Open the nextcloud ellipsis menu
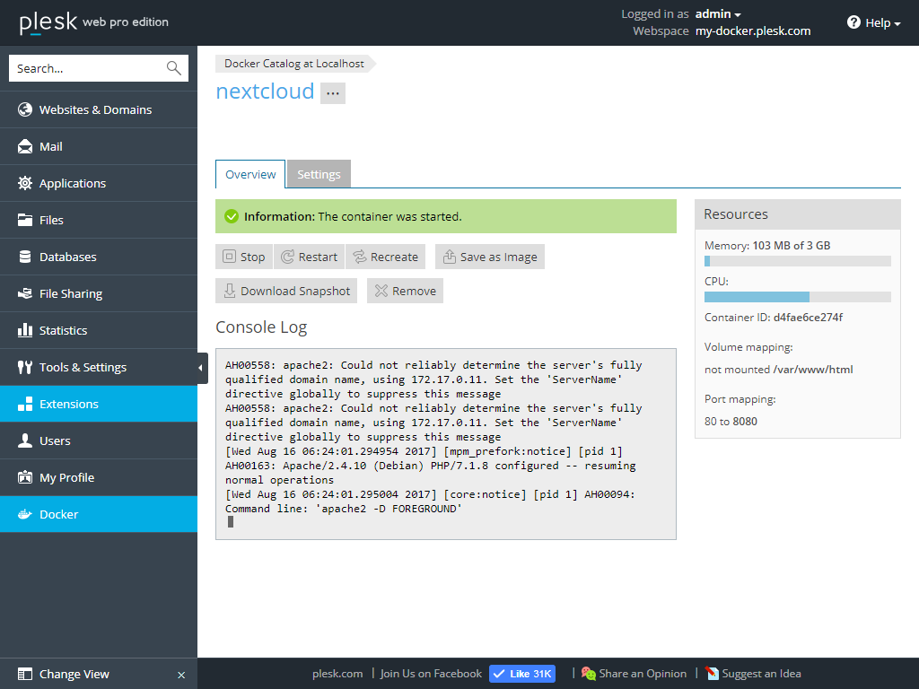Image resolution: width=919 pixels, height=689 pixels. [332, 93]
